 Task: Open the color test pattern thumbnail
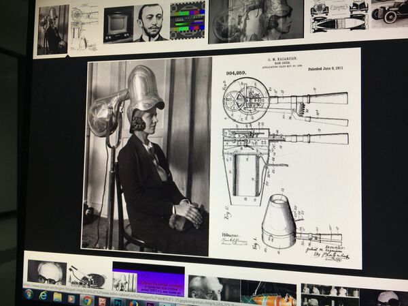pos(187,19)
